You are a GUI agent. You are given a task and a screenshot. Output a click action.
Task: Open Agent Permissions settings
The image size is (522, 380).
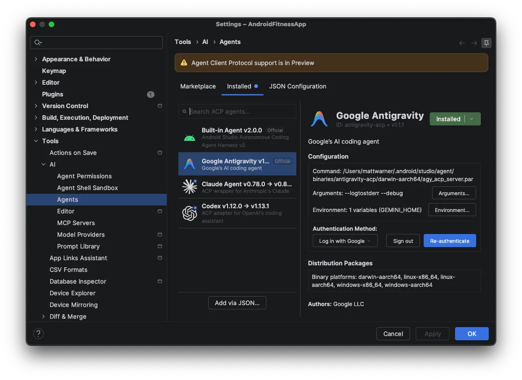coord(84,176)
